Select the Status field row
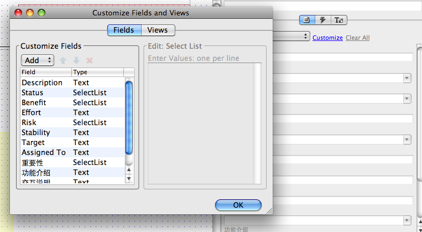This screenshot has height=232, width=422. coord(72,92)
